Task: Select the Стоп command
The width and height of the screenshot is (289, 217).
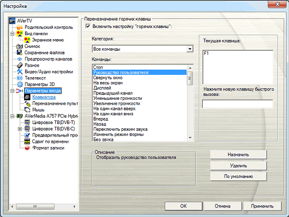Action: (x=140, y=67)
